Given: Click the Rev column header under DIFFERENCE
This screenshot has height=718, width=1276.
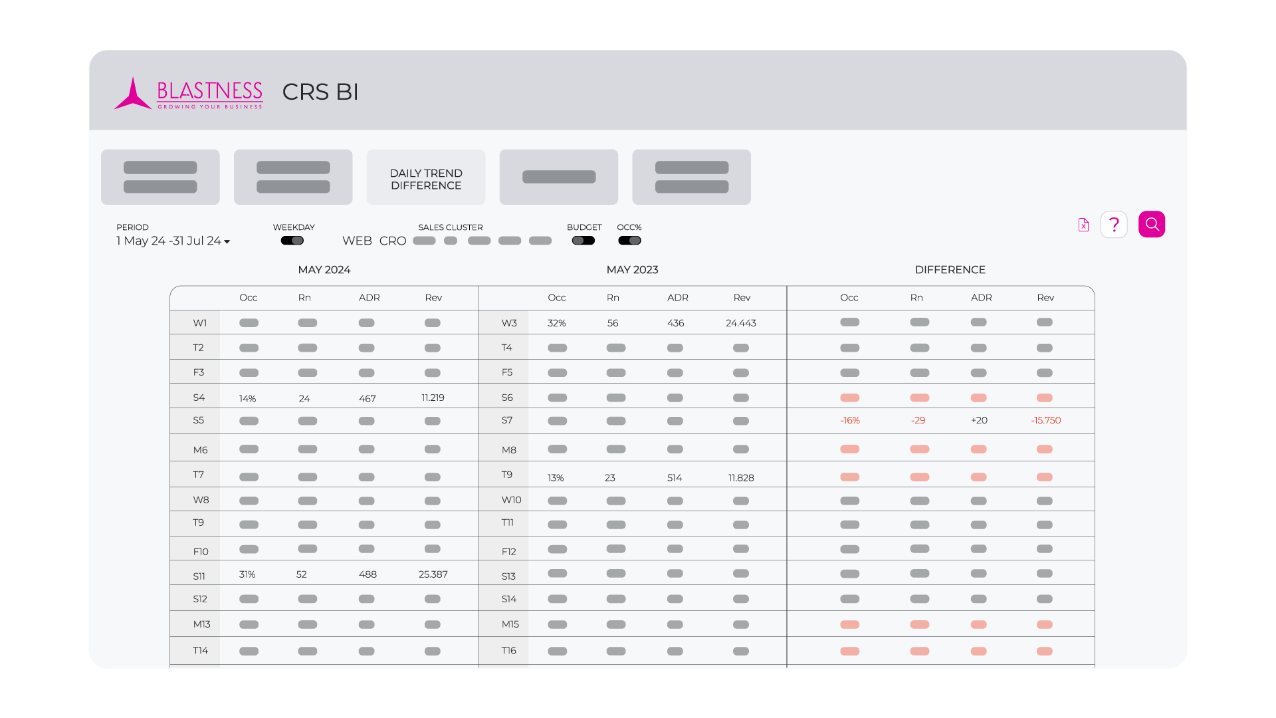Looking at the screenshot, I should tap(1045, 298).
